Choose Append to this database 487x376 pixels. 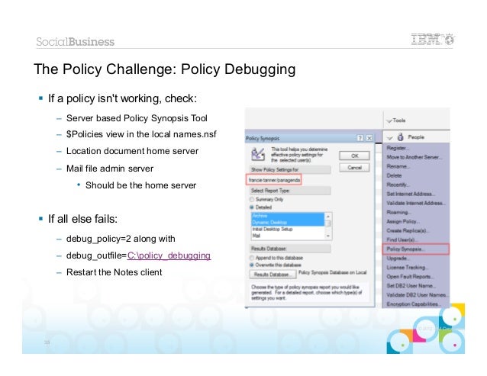coord(276,258)
